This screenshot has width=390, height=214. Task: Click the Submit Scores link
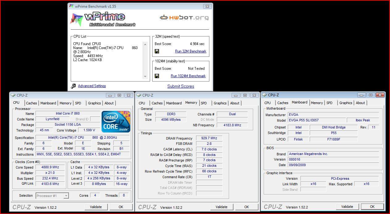(x=181, y=86)
